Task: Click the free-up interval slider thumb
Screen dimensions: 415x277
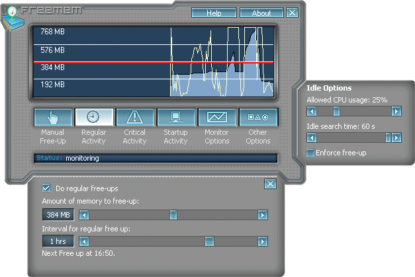Action: coord(209,241)
